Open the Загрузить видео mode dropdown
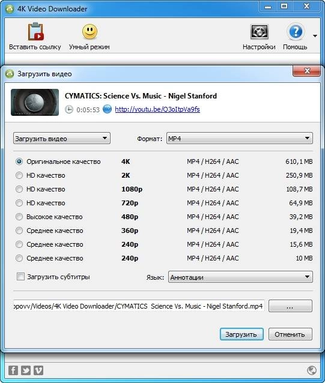 [x=62, y=138]
